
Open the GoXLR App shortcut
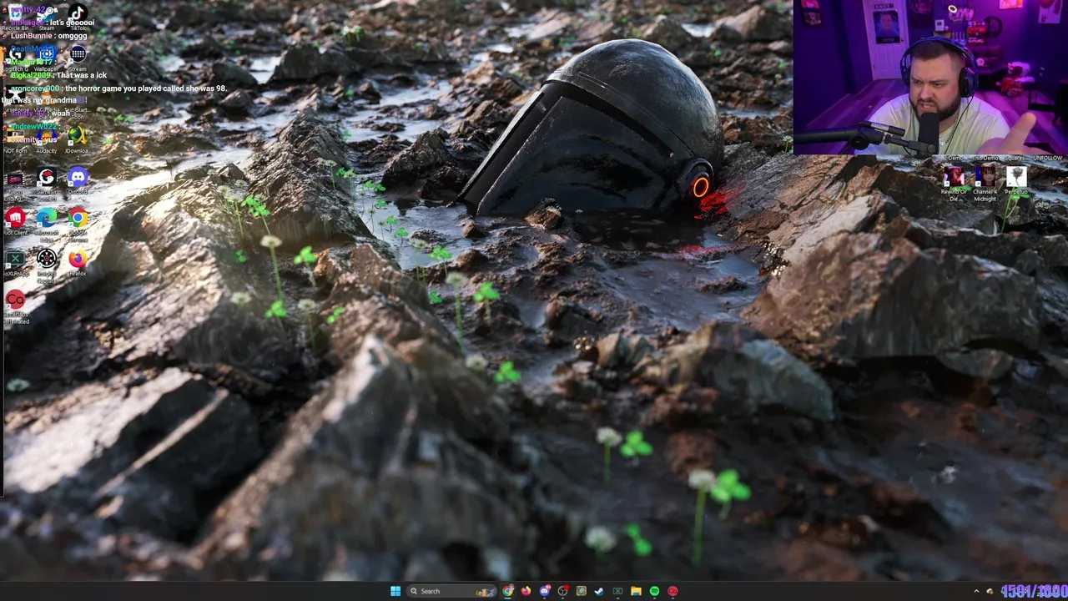click(15, 260)
